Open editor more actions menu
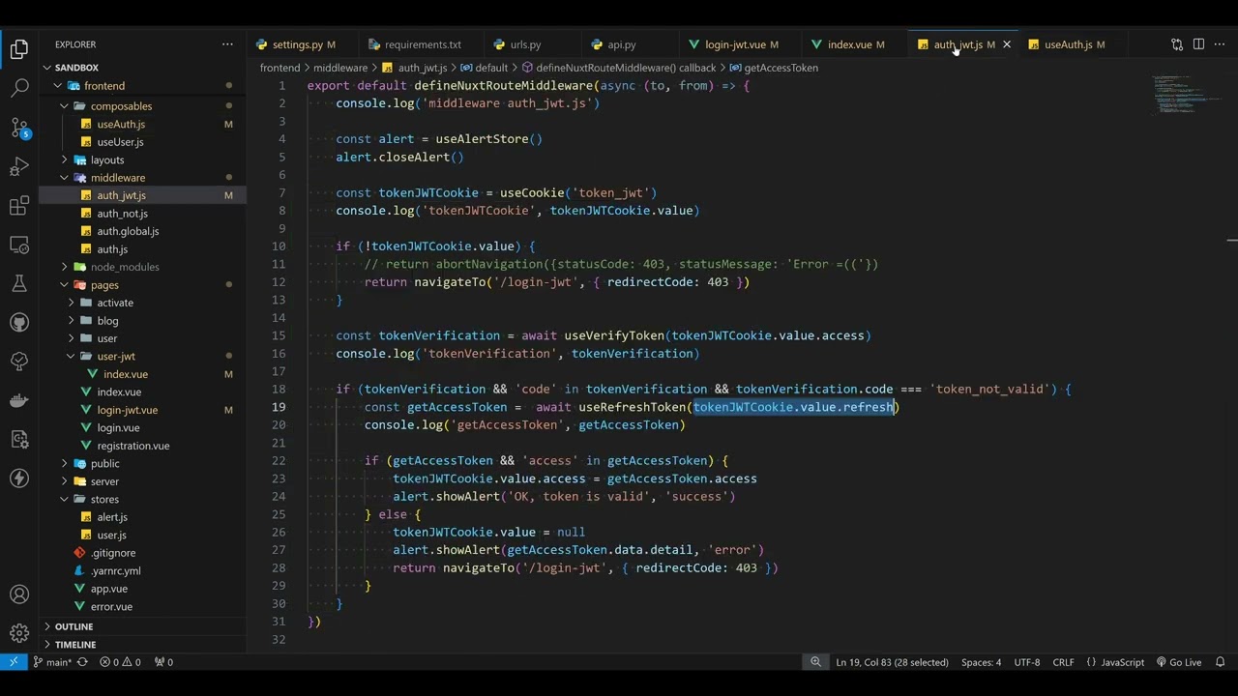 coord(1220,44)
